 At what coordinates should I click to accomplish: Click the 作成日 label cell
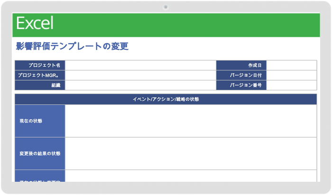pos(241,65)
